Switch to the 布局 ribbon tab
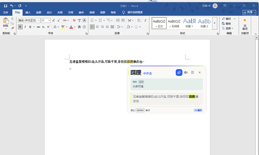The image size is (259, 155). 60,12
